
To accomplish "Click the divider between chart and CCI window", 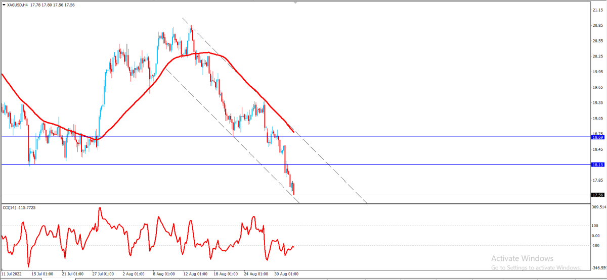I will pyautogui.click(x=295, y=204).
